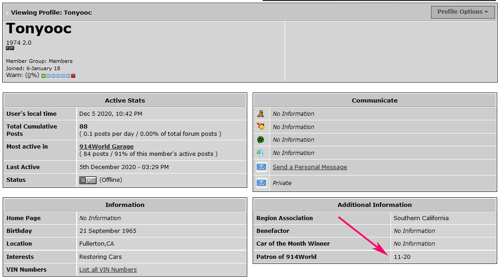Click the Tonyooc profile name heading

tap(39, 29)
